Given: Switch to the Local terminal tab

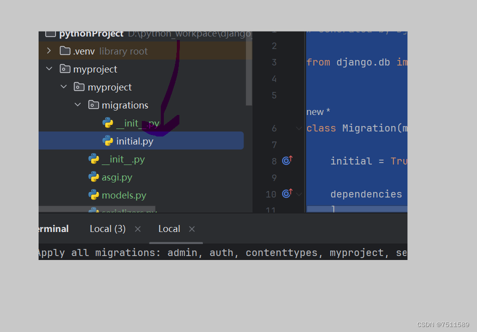Looking at the screenshot, I should 169,228.
